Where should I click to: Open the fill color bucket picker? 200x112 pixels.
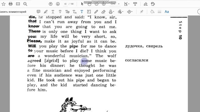(152, 12)
